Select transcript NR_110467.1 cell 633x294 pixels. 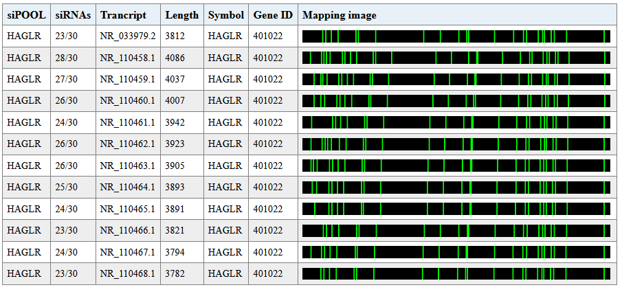click(x=128, y=251)
